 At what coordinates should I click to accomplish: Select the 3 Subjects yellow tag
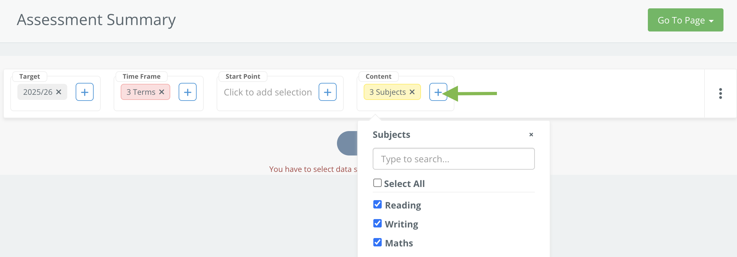[392, 92]
